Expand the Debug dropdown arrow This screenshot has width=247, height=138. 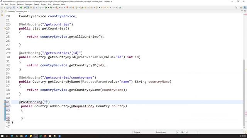43,8
